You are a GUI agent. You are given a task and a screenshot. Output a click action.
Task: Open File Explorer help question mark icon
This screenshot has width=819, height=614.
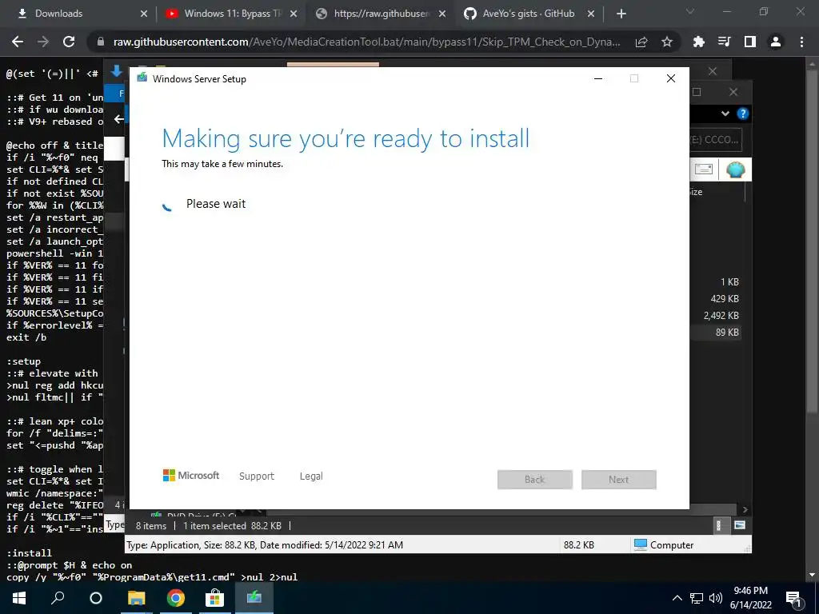[x=743, y=114]
